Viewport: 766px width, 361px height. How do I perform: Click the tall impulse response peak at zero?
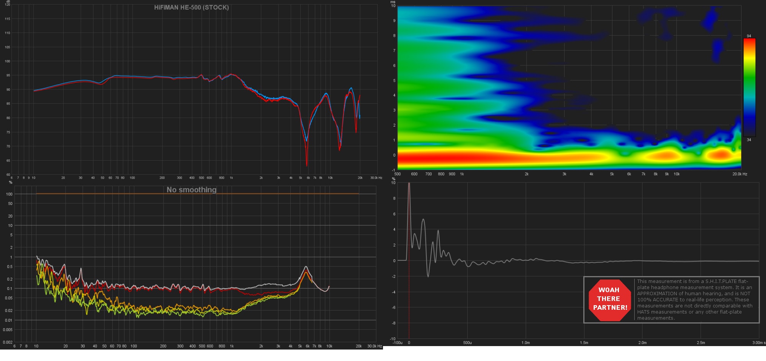(x=409, y=187)
